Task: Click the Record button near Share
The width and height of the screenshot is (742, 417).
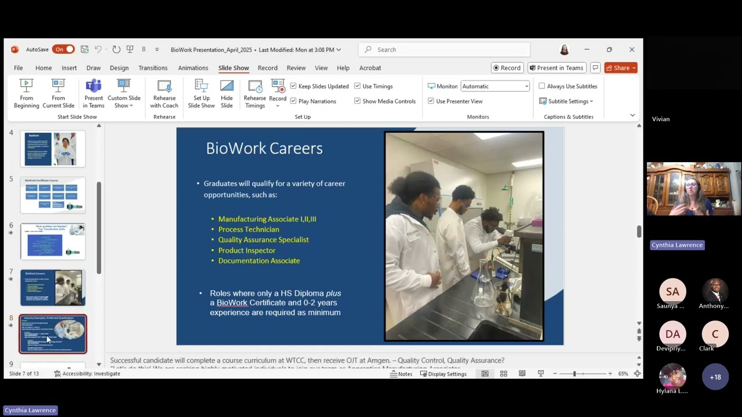Action: [x=507, y=68]
